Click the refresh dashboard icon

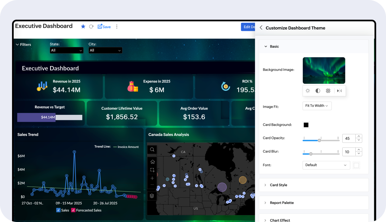click(x=91, y=27)
